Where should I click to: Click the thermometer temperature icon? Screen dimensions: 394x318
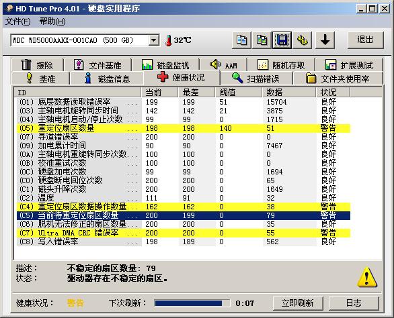[x=168, y=40]
